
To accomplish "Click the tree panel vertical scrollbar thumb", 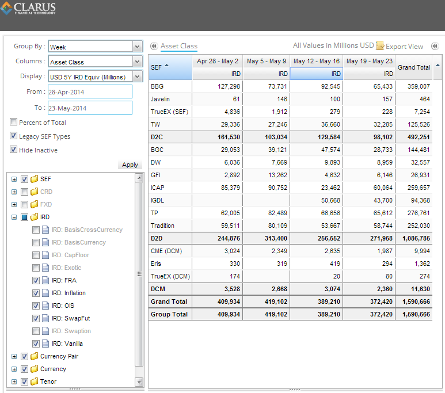I will coord(139,274).
